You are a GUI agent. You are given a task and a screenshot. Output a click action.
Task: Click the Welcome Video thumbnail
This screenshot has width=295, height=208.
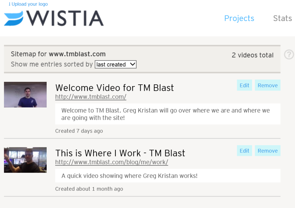tap(25, 94)
